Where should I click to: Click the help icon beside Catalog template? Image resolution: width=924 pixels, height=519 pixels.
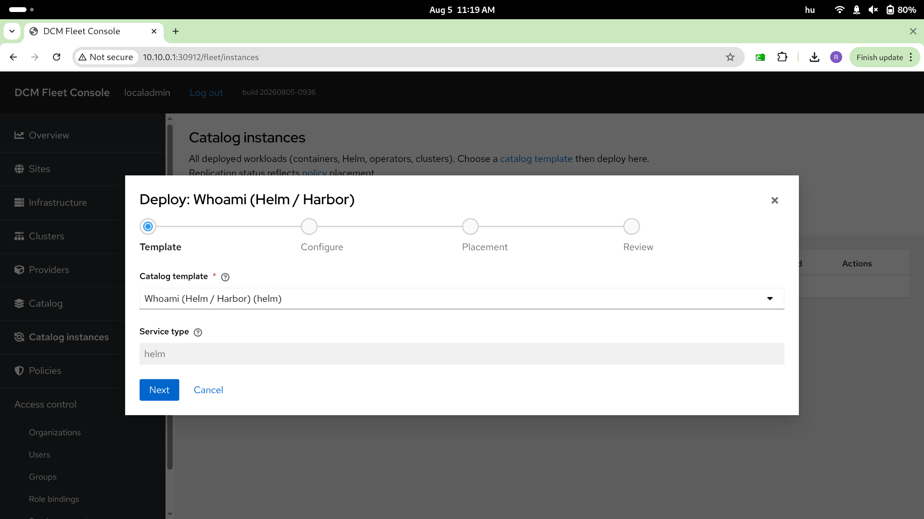225,277
